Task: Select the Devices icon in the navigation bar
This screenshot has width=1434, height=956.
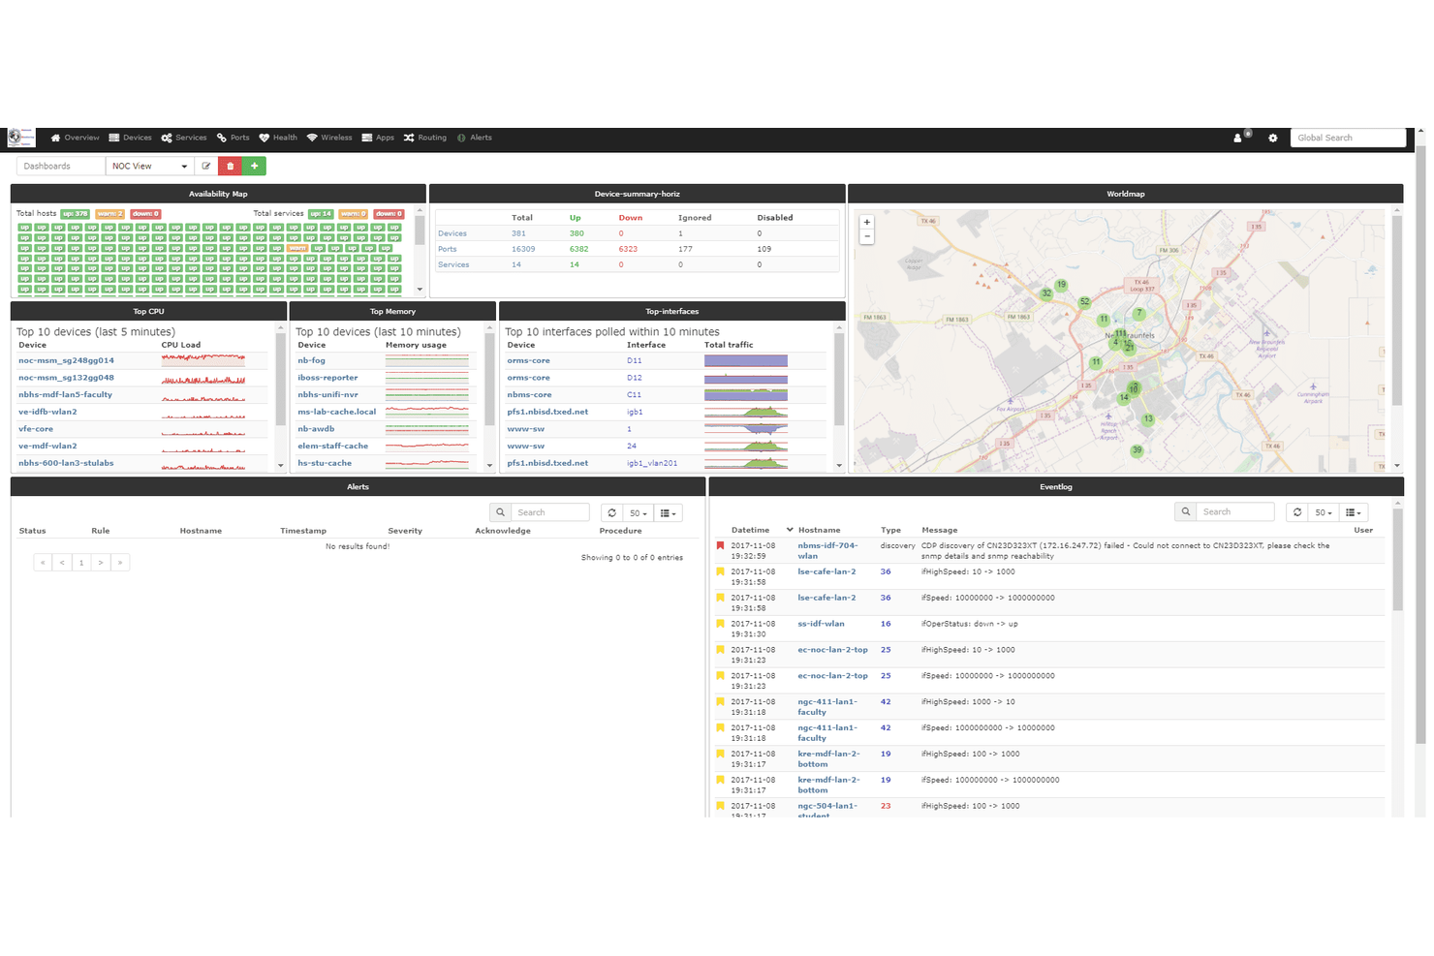Action: [113, 137]
